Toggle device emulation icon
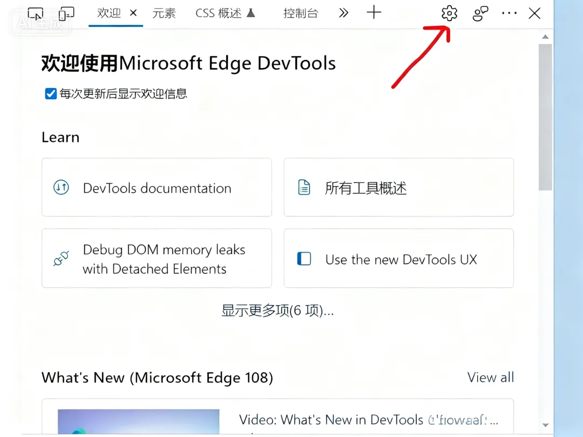This screenshot has height=437, width=583. [66, 14]
